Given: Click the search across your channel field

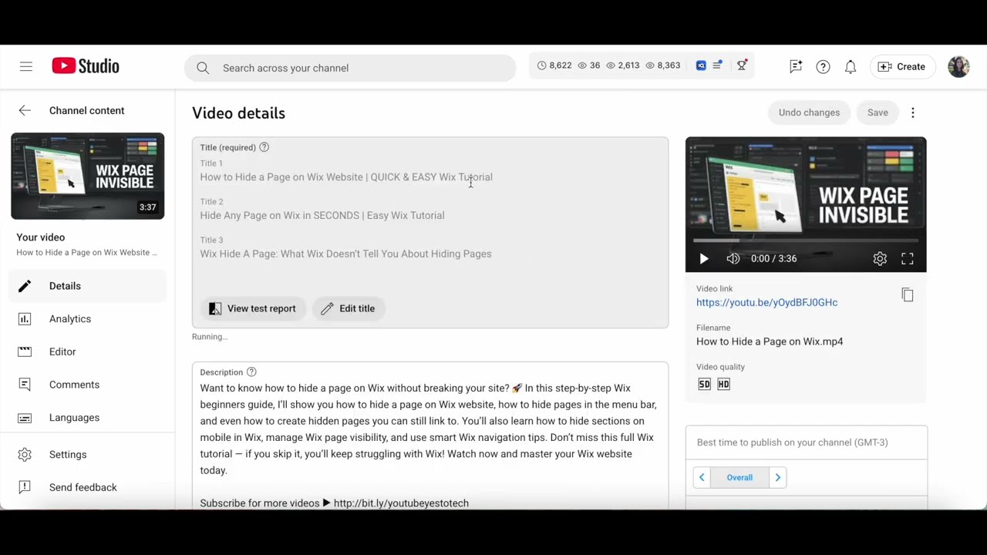Looking at the screenshot, I should 350,68.
